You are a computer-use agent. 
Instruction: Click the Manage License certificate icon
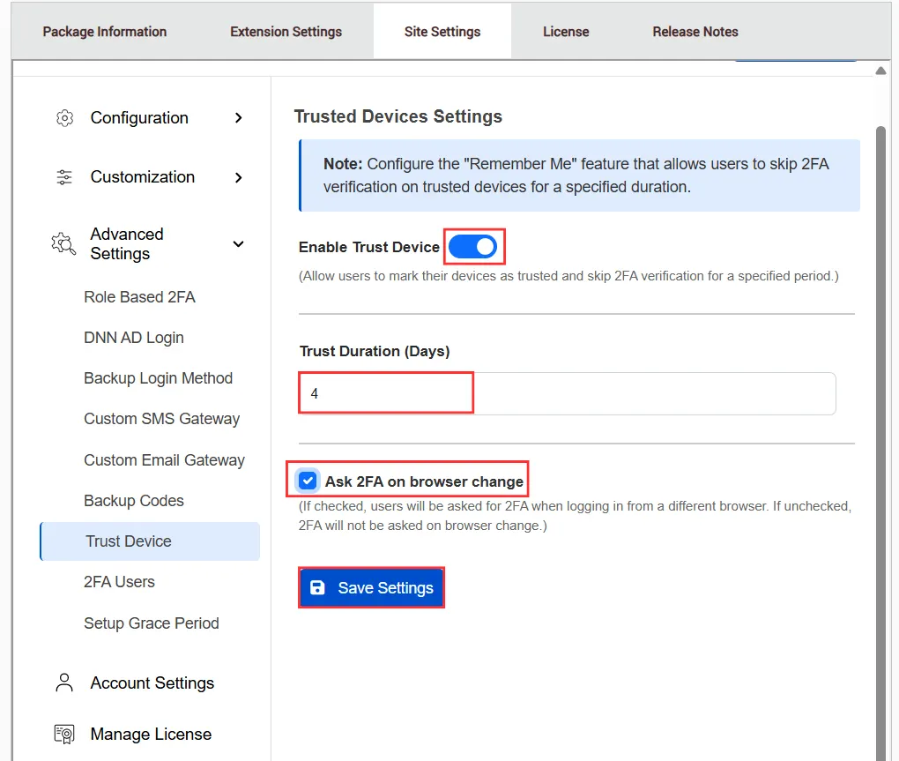(64, 735)
